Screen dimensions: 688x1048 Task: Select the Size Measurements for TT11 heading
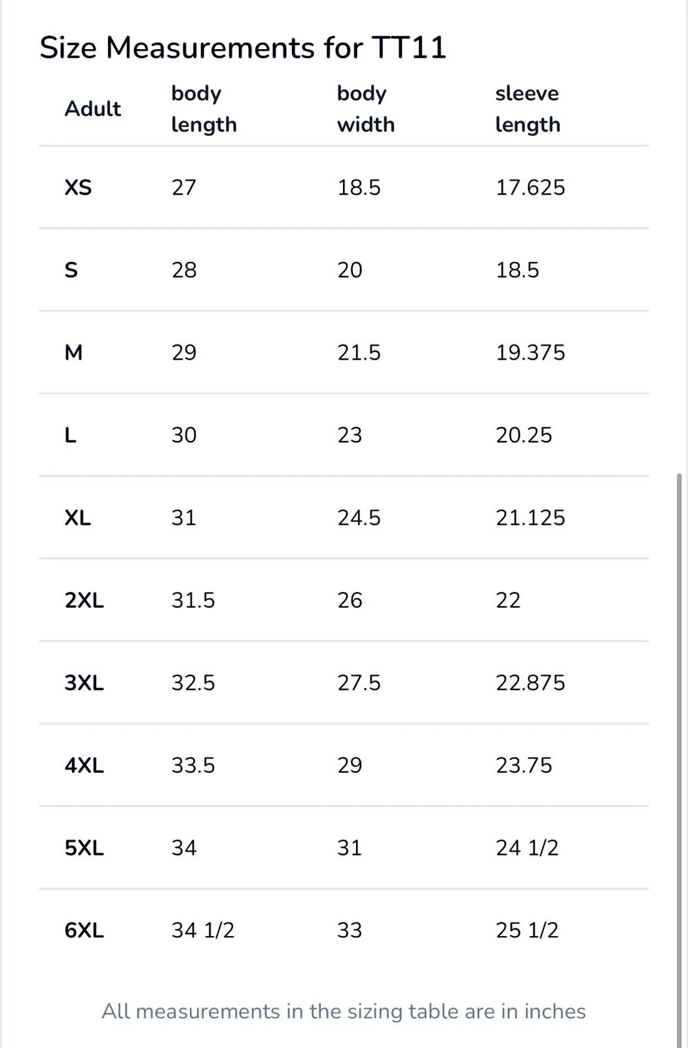243,48
